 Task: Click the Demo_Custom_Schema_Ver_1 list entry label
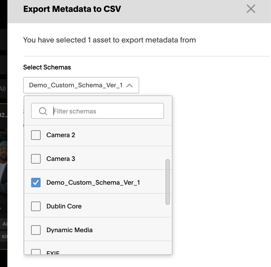coord(93,183)
